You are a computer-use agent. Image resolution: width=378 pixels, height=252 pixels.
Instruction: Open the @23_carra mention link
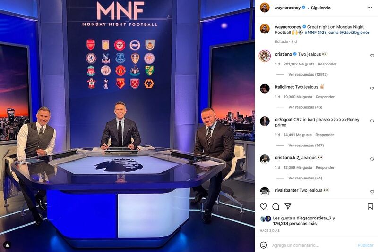click(x=328, y=33)
